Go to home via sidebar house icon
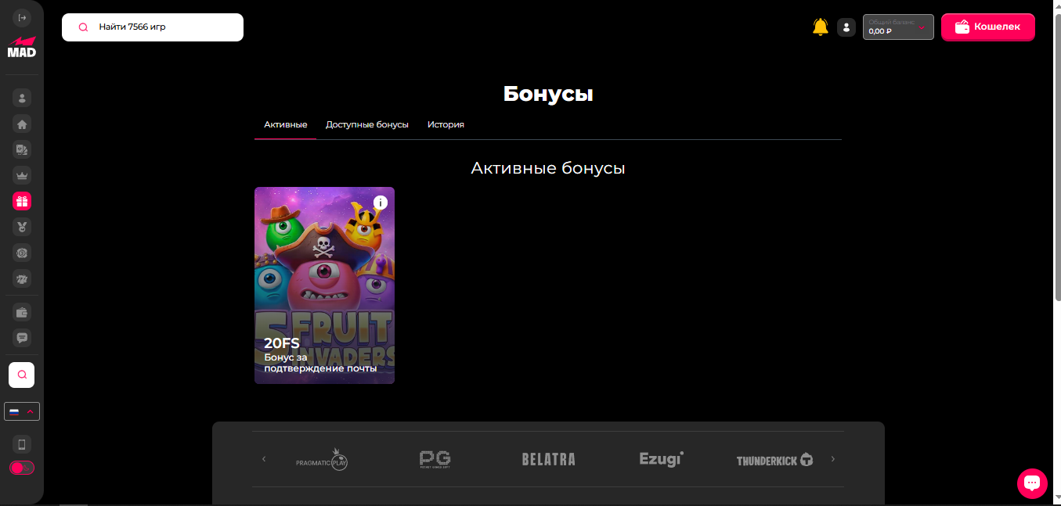This screenshot has height=506, width=1061. pos(22,124)
